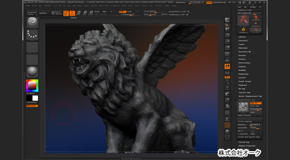Click the AAHalf view icon
This screenshot has width=290, height=160.
point(227,48)
